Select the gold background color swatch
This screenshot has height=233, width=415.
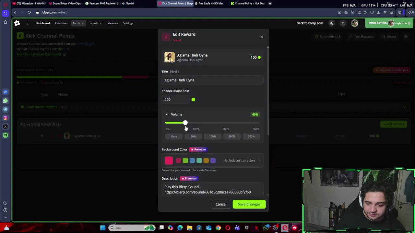pos(206,161)
